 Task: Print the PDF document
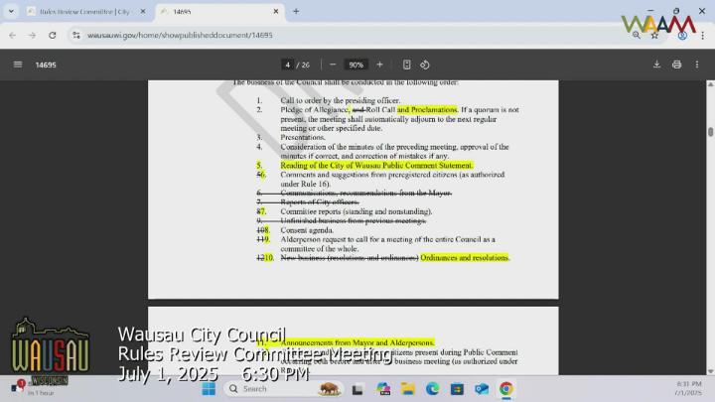[676, 65]
